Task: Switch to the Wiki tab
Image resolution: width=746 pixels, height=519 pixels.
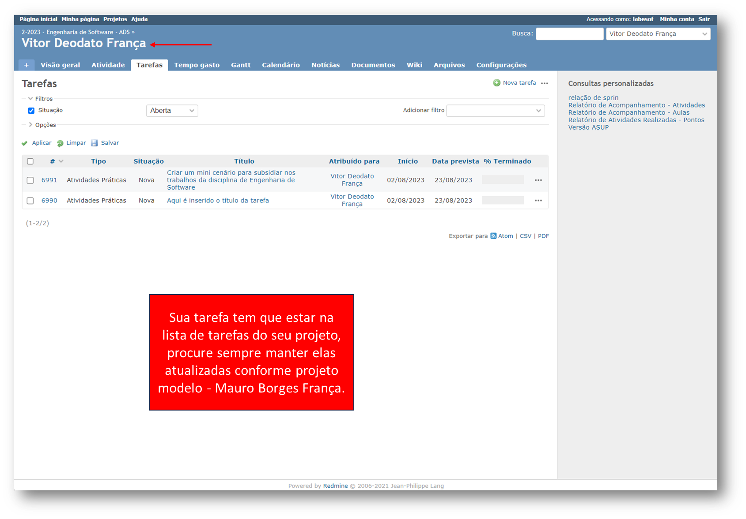Action: 414,65
